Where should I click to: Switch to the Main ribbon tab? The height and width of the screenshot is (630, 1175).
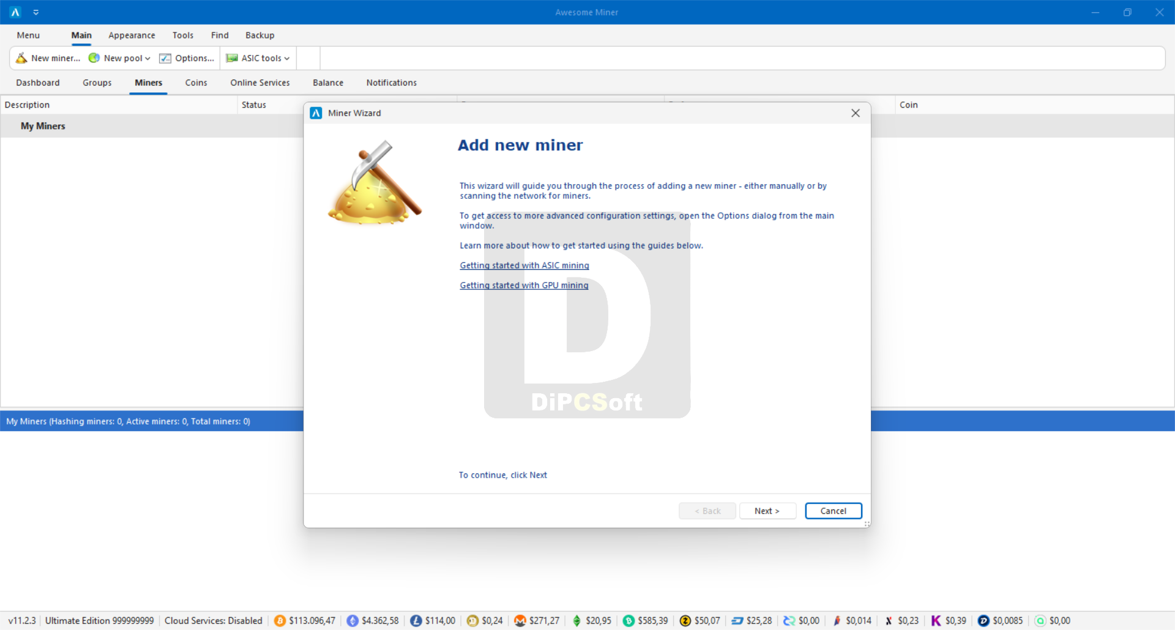point(81,35)
